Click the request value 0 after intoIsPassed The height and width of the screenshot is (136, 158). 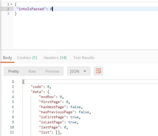click(x=51, y=9)
